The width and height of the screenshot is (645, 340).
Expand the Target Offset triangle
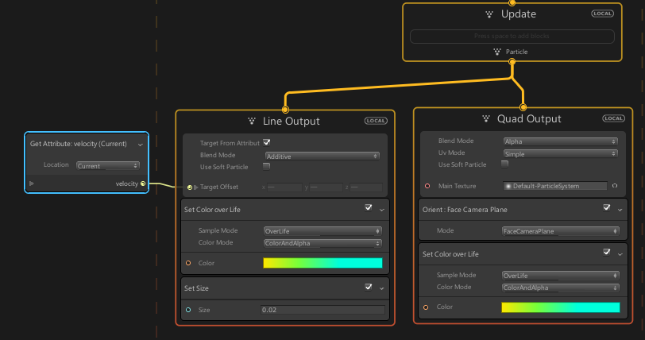(195, 187)
